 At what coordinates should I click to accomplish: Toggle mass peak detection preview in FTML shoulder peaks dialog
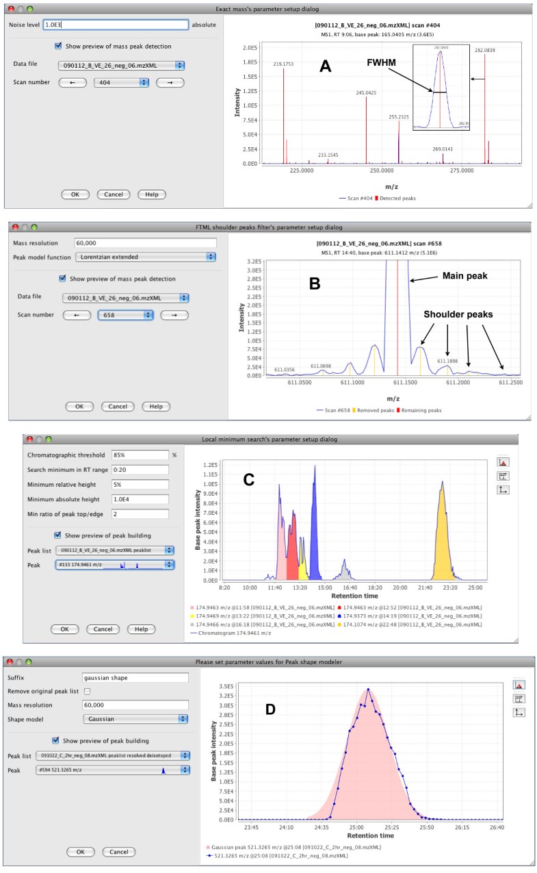(x=63, y=279)
